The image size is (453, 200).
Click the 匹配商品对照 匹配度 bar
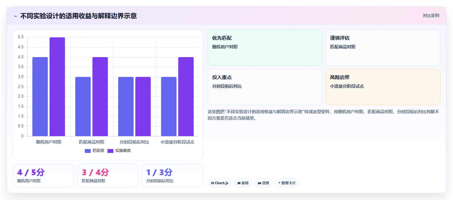pos(83,106)
